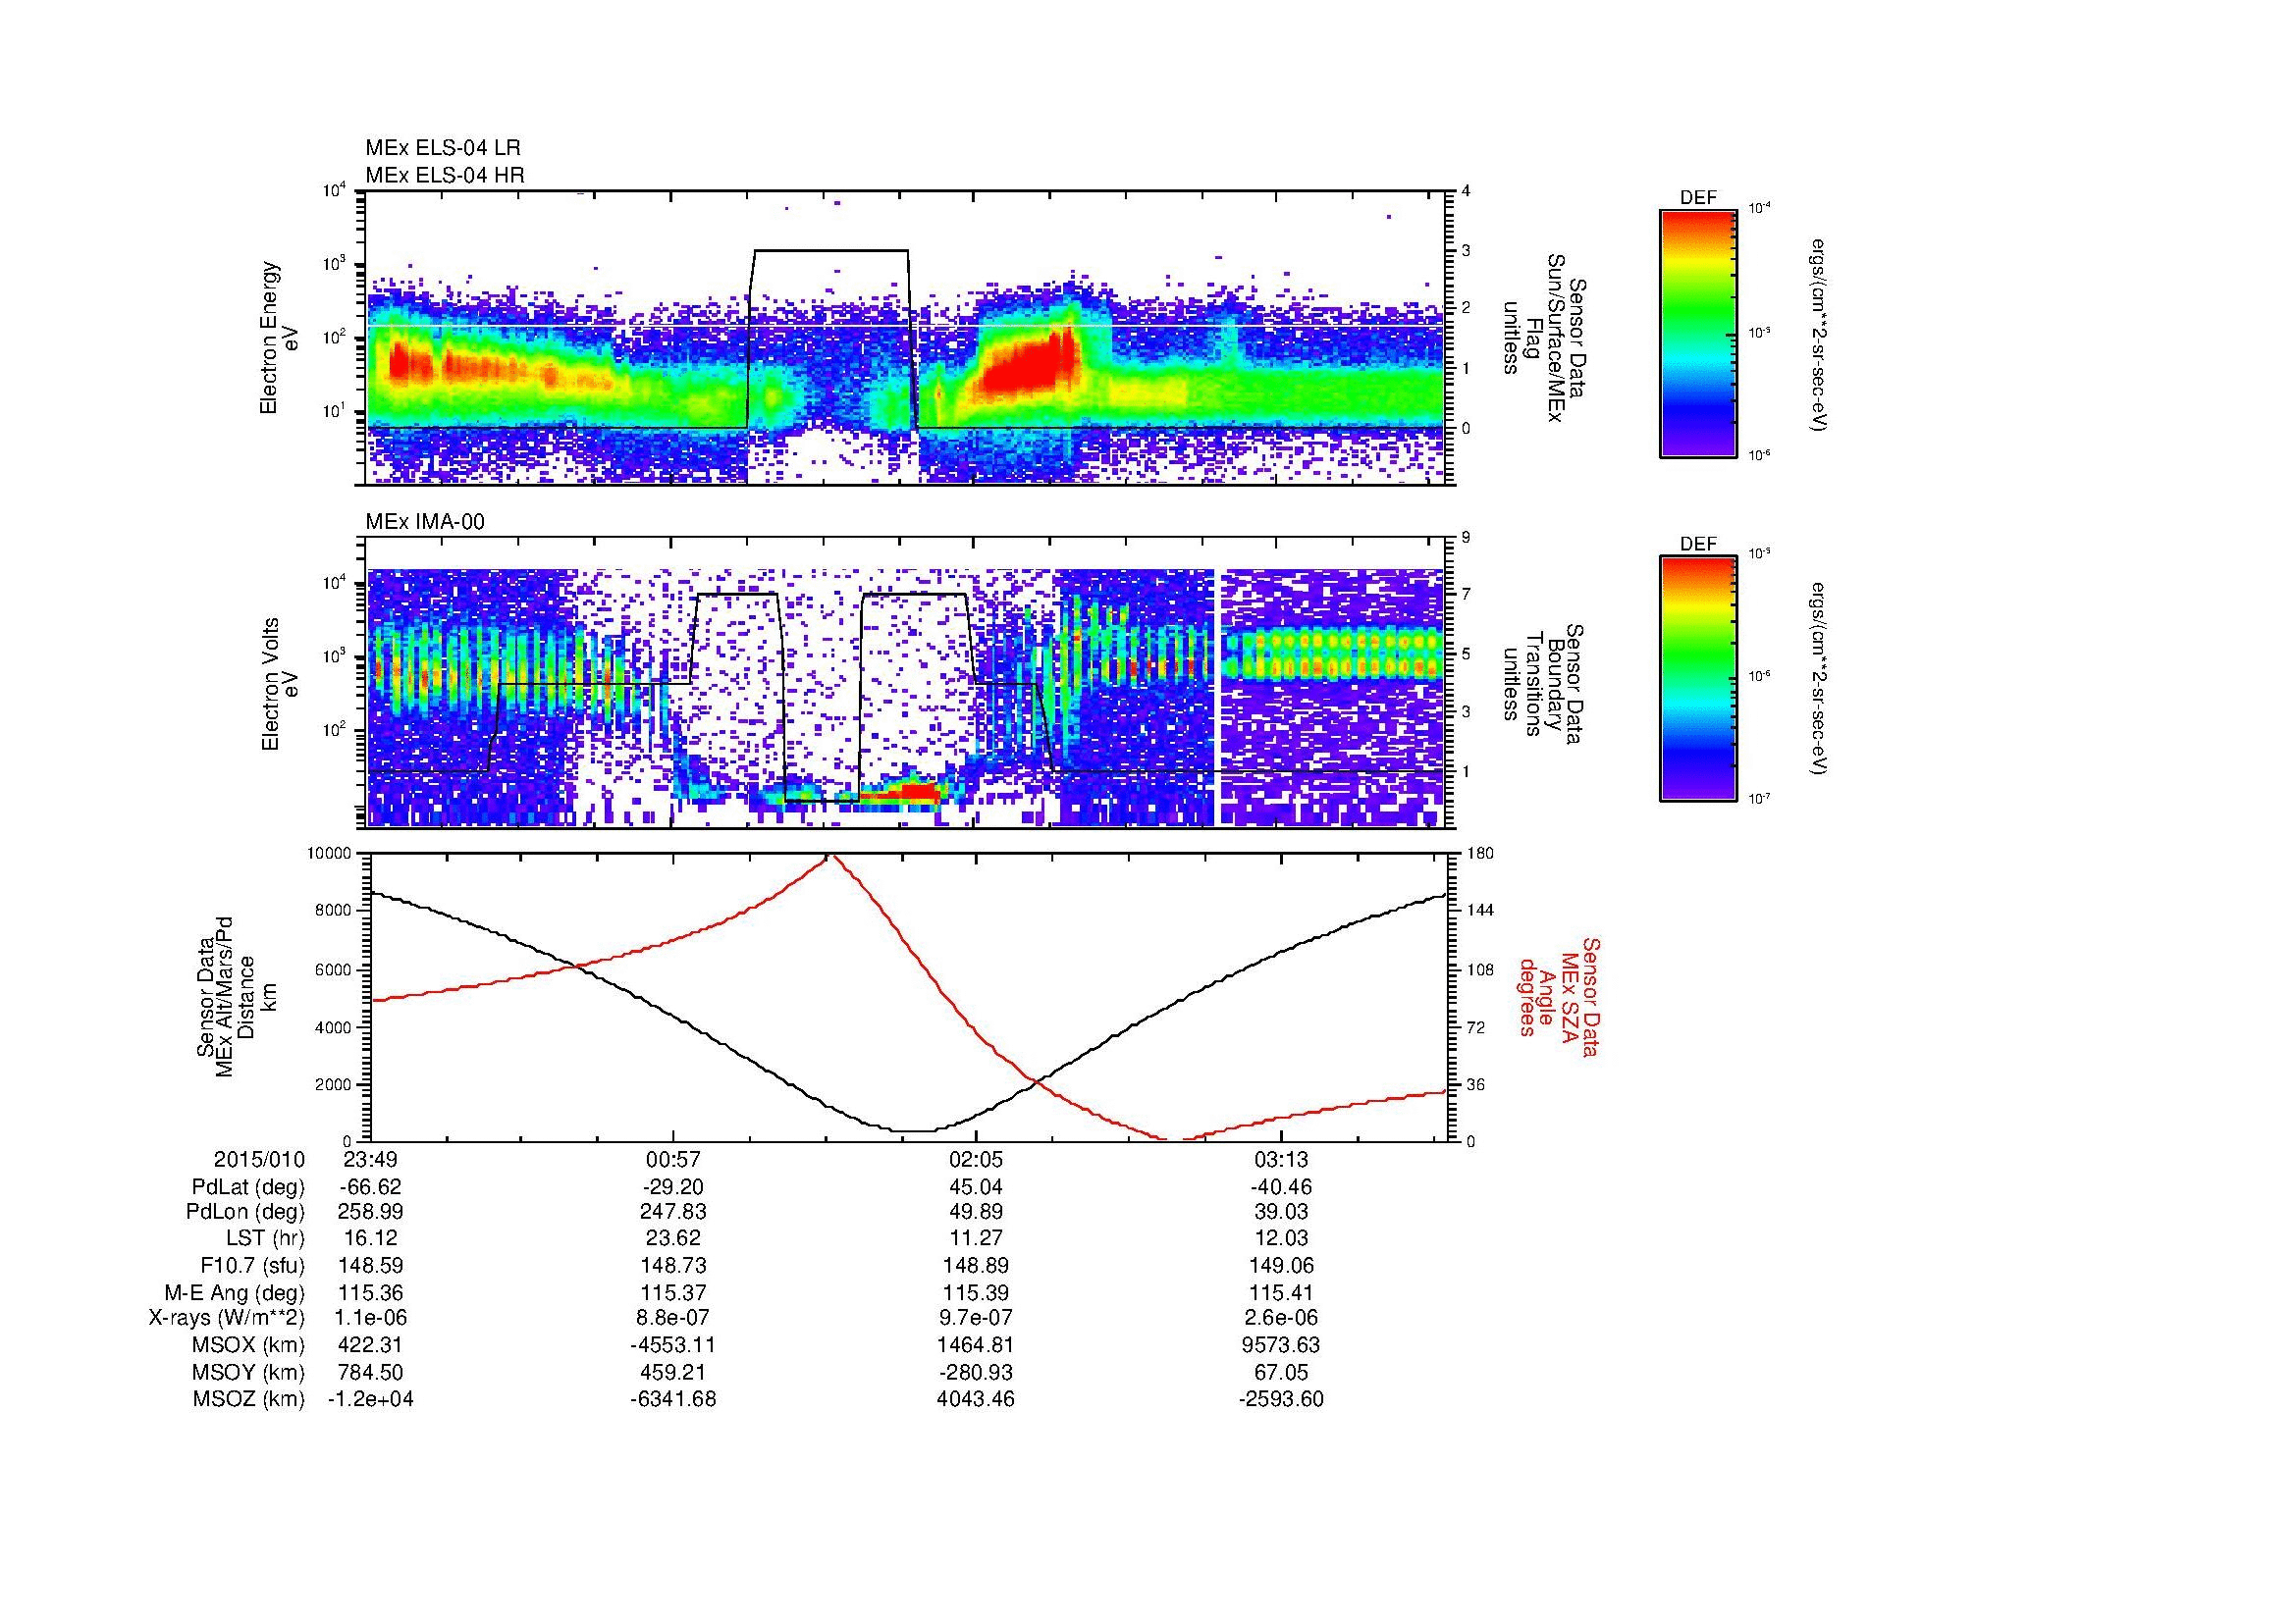Screen dimensions: 2296x1622
Task: Click the '10000' altitude axis tick
Action: click(x=331, y=854)
